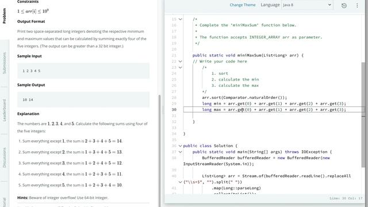Click the Sample Output heading

pyautogui.click(x=31, y=85)
